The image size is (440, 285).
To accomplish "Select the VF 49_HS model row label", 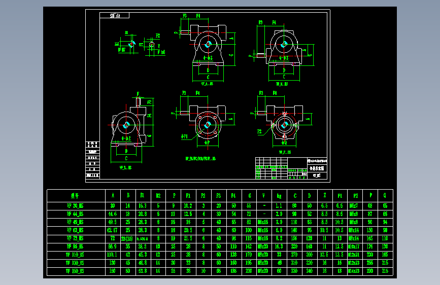I will pyautogui.click(x=75, y=222).
